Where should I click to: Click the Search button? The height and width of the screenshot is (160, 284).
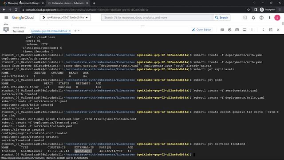(221, 18)
